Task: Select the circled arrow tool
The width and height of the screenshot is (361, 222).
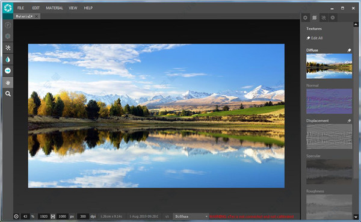Action: tap(8, 71)
